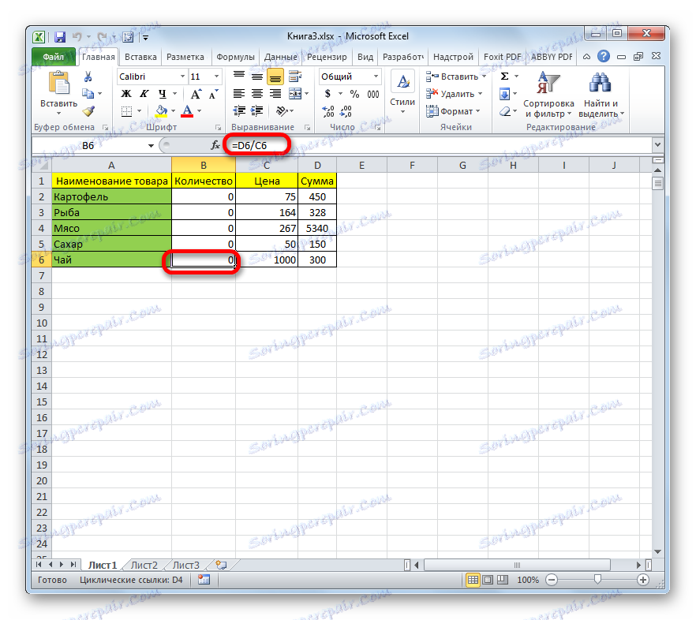
Task: Click the 100% zoom level button
Action: coord(528,580)
